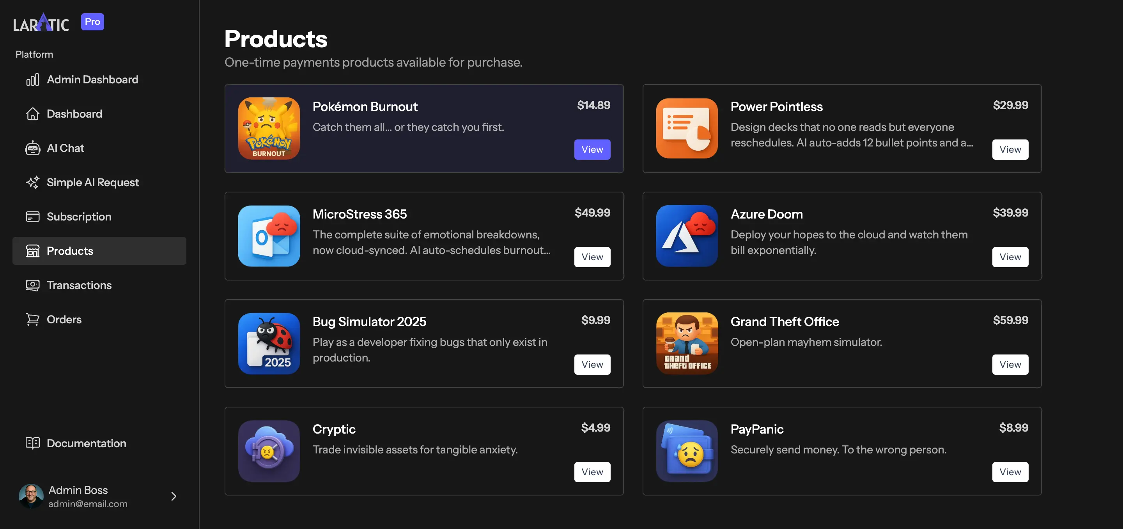Click View on PayPanic

pos(1010,471)
